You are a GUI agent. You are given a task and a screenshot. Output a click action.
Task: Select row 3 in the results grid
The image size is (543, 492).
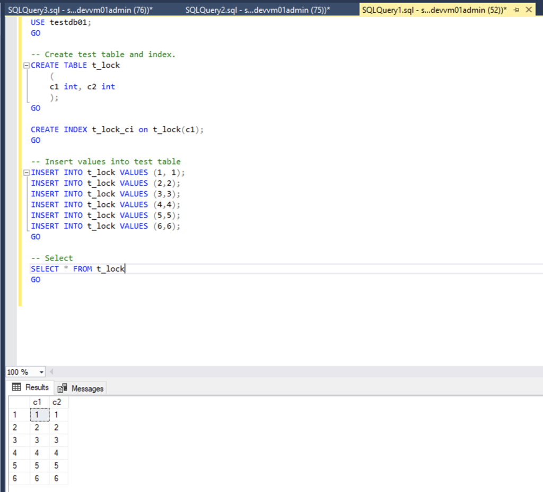pos(14,440)
